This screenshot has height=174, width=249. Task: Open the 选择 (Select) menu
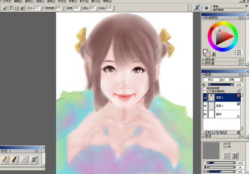pos(51,1)
